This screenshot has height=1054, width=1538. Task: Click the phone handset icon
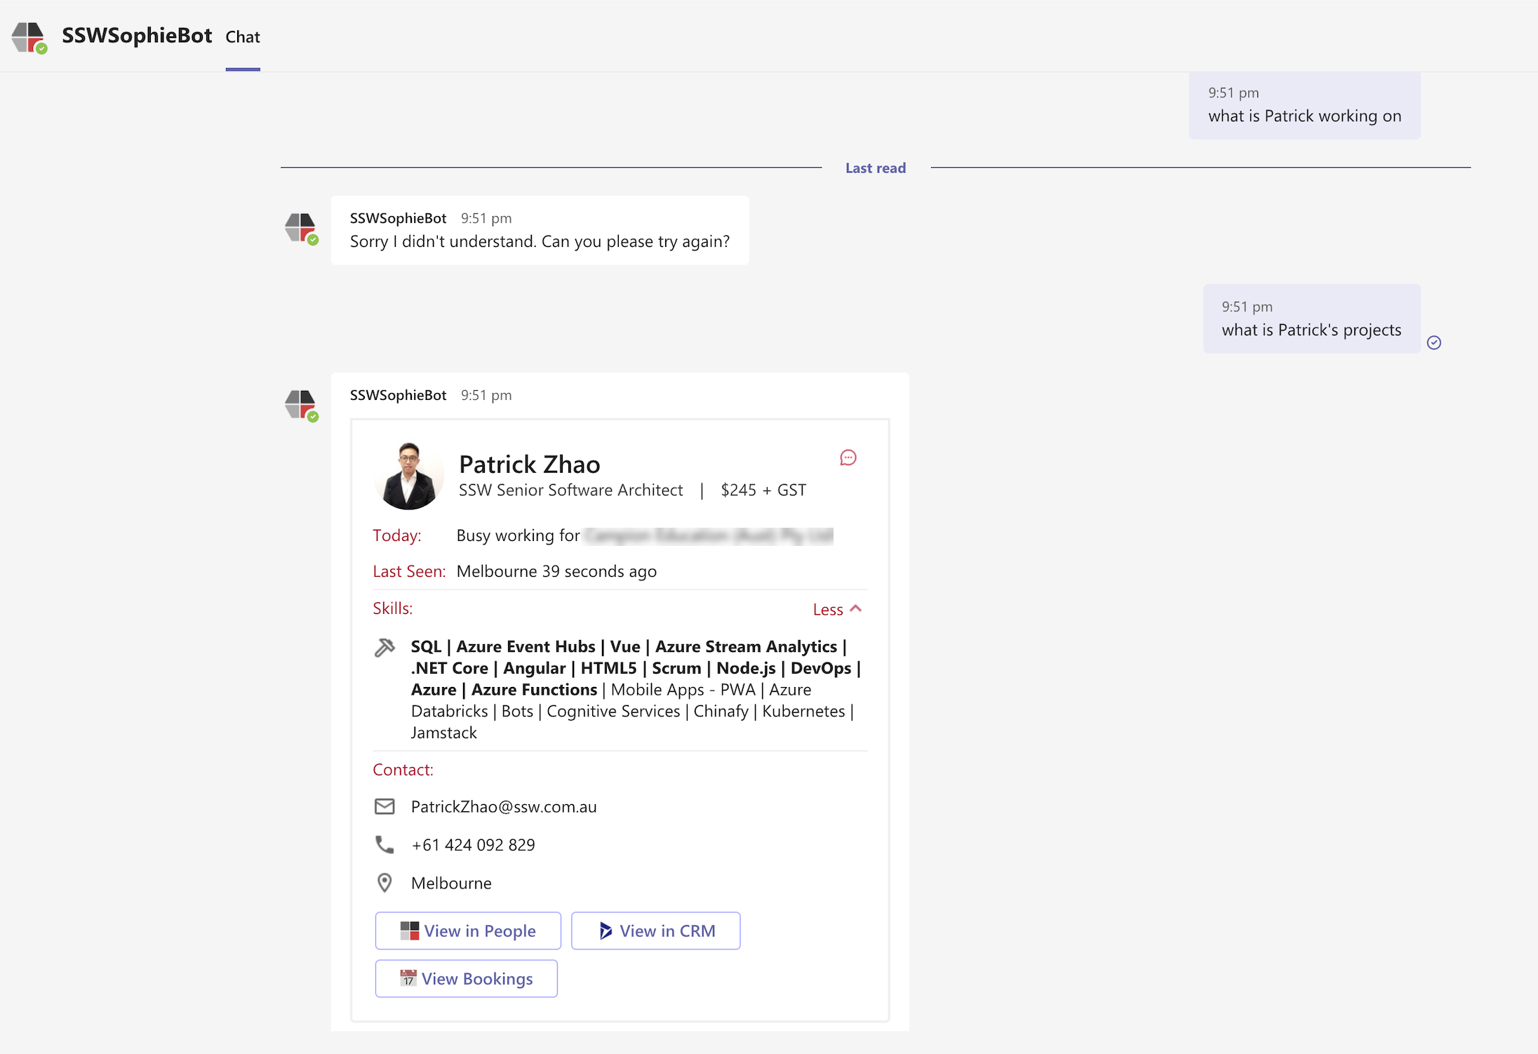click(384, 844)
